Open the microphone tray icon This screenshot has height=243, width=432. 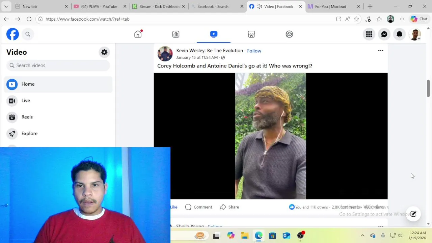coord(383,236)
